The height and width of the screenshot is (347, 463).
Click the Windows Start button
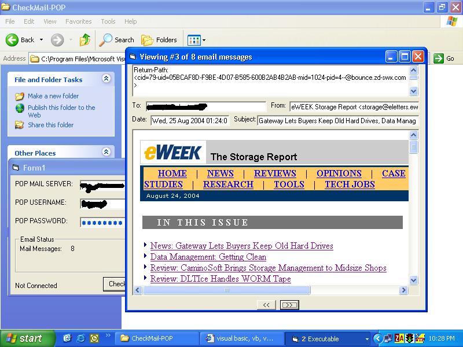pyautogui.click(x=24, y=338)
